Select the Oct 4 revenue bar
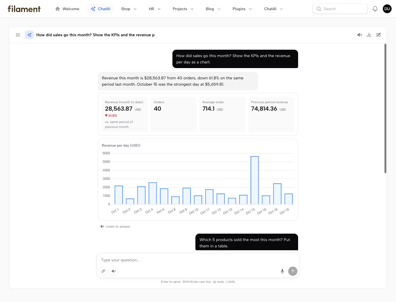Image resolution: width=396 pixels, height=302 pixels. tap(153, 193)
